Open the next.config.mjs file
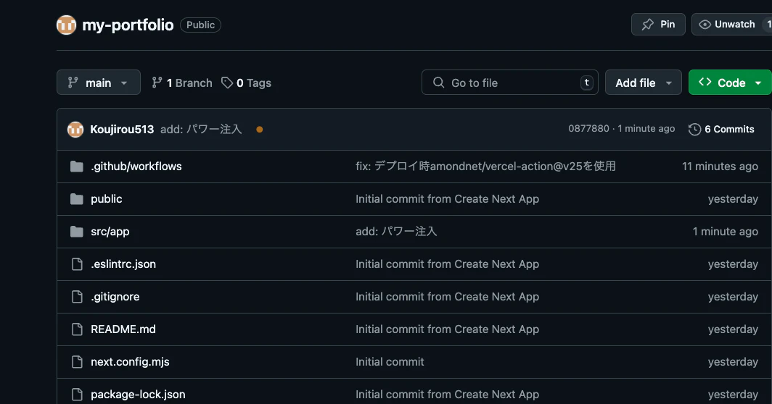This screenshot has height=404, width=772. tap(130, 362)
